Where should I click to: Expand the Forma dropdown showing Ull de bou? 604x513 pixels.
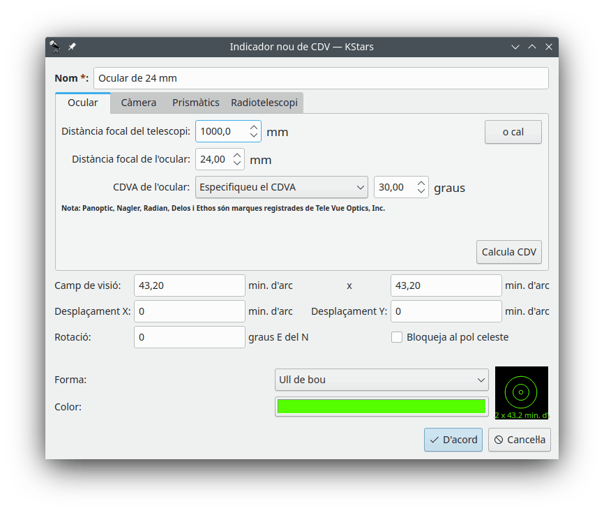point(382,380)
